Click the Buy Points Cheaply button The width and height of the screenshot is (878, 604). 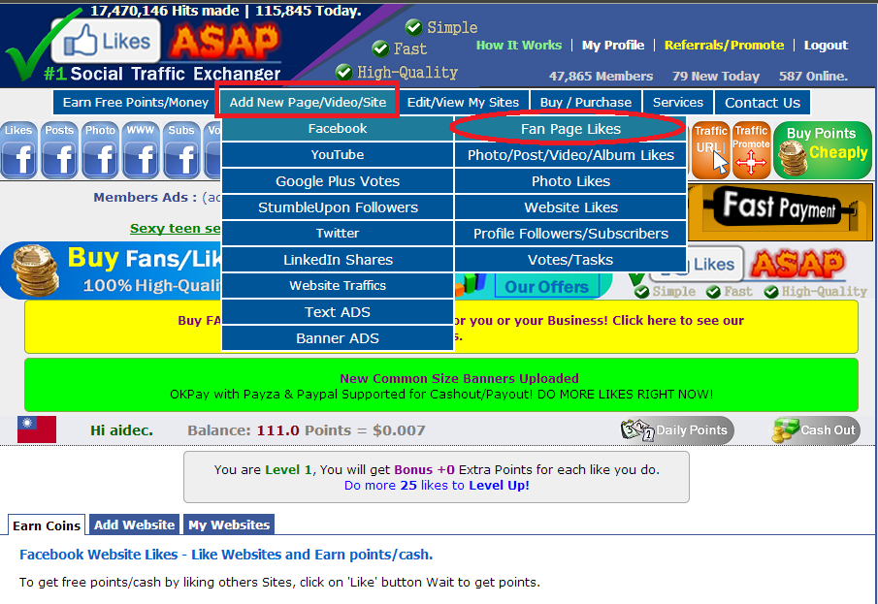[x=823, y=150]
